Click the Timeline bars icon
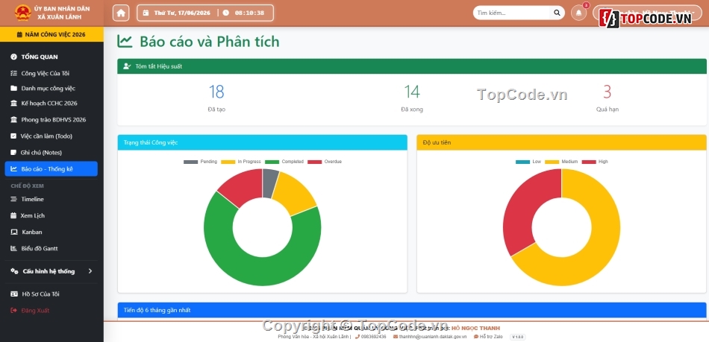The height and width of the screenshot is (342, 709). pos(13,199)
